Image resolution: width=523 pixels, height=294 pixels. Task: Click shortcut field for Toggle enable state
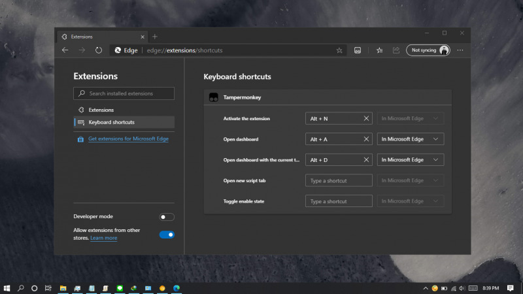(x=339, y=201)
